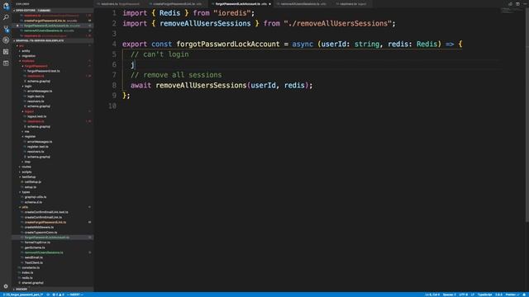This screenshot has height=297, width=529.
Task: Click the git branch name in status bar
Action: point(23,295)
